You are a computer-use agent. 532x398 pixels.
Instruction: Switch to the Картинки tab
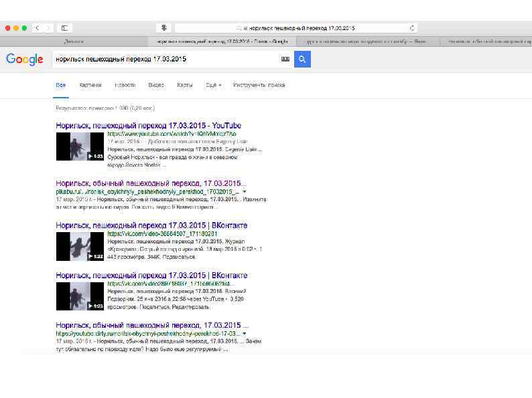click(90, 85)
